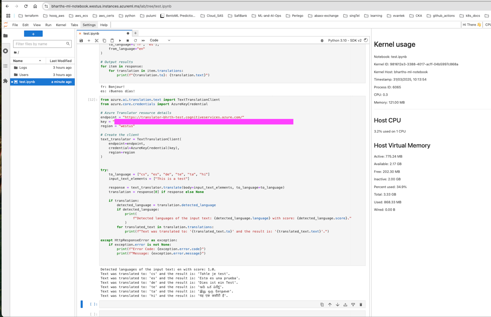The height and width of the screenshot is (317, 491).
Task: Open the Table of Contents sidebar icon
Action: tap(5, 66)
